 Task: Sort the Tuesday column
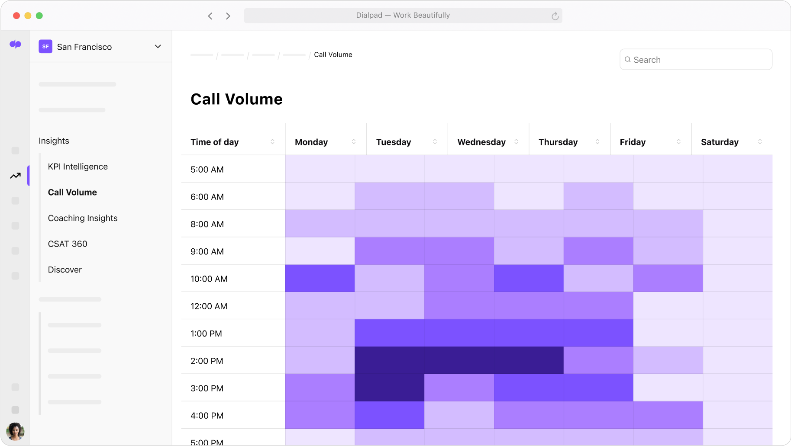point(435,141)
